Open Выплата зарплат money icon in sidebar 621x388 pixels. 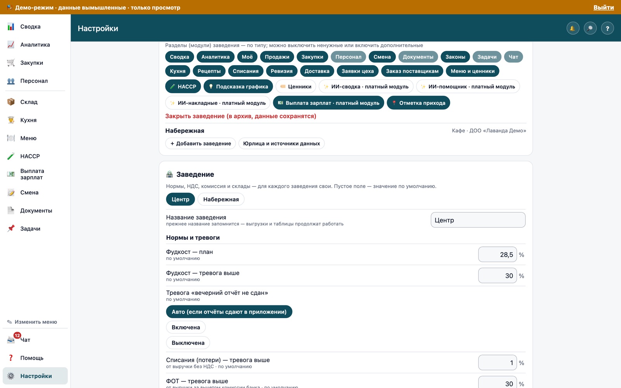[x=11, y=174]
